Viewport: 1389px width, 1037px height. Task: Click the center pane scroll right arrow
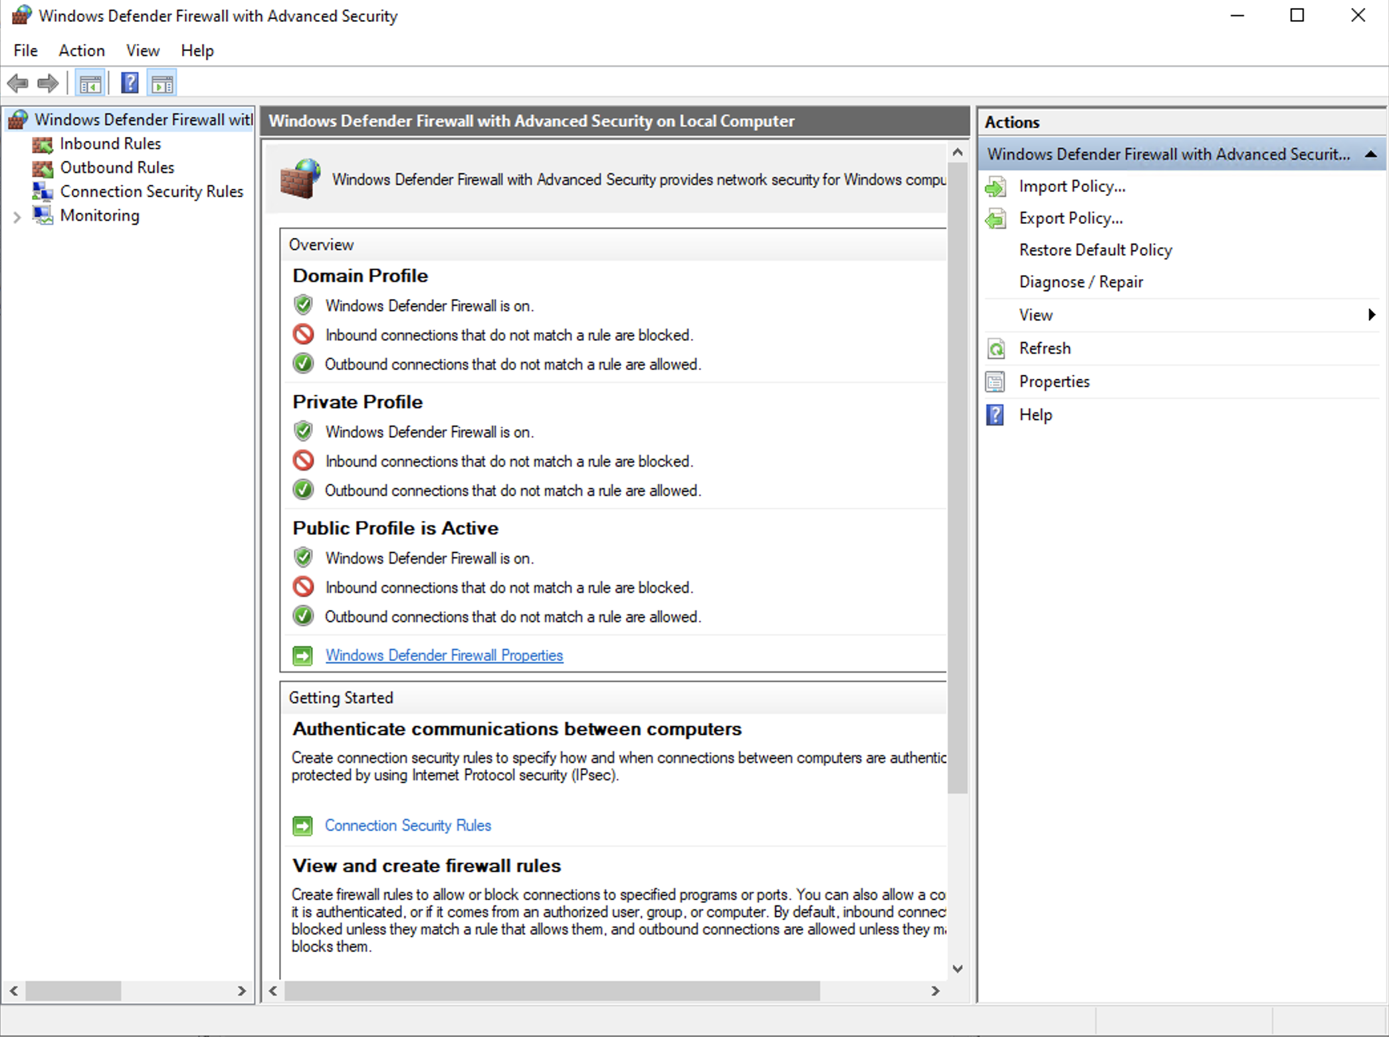tap(935, 991)
